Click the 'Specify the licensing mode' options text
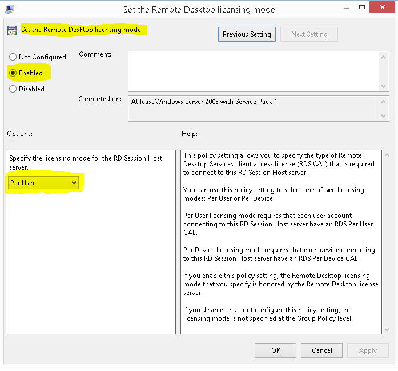 coord(86,162)
